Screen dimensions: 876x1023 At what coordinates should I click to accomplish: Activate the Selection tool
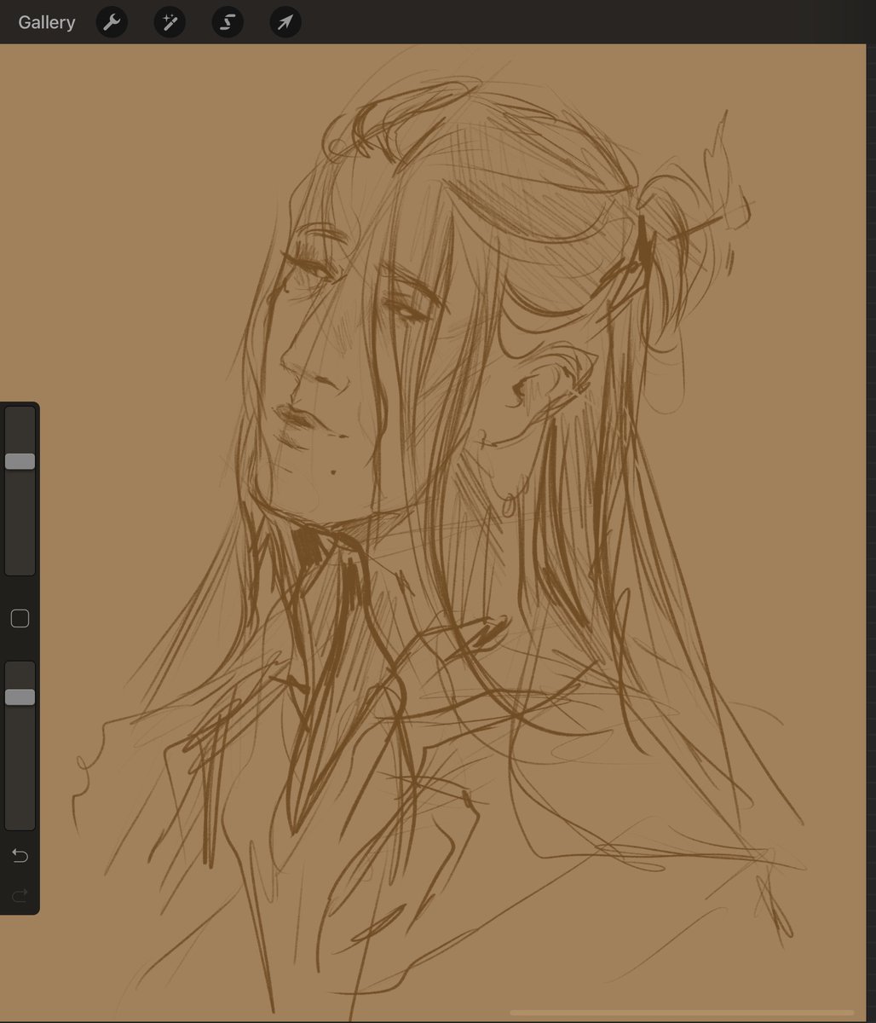pyautogui.click(x=228, y=22)
